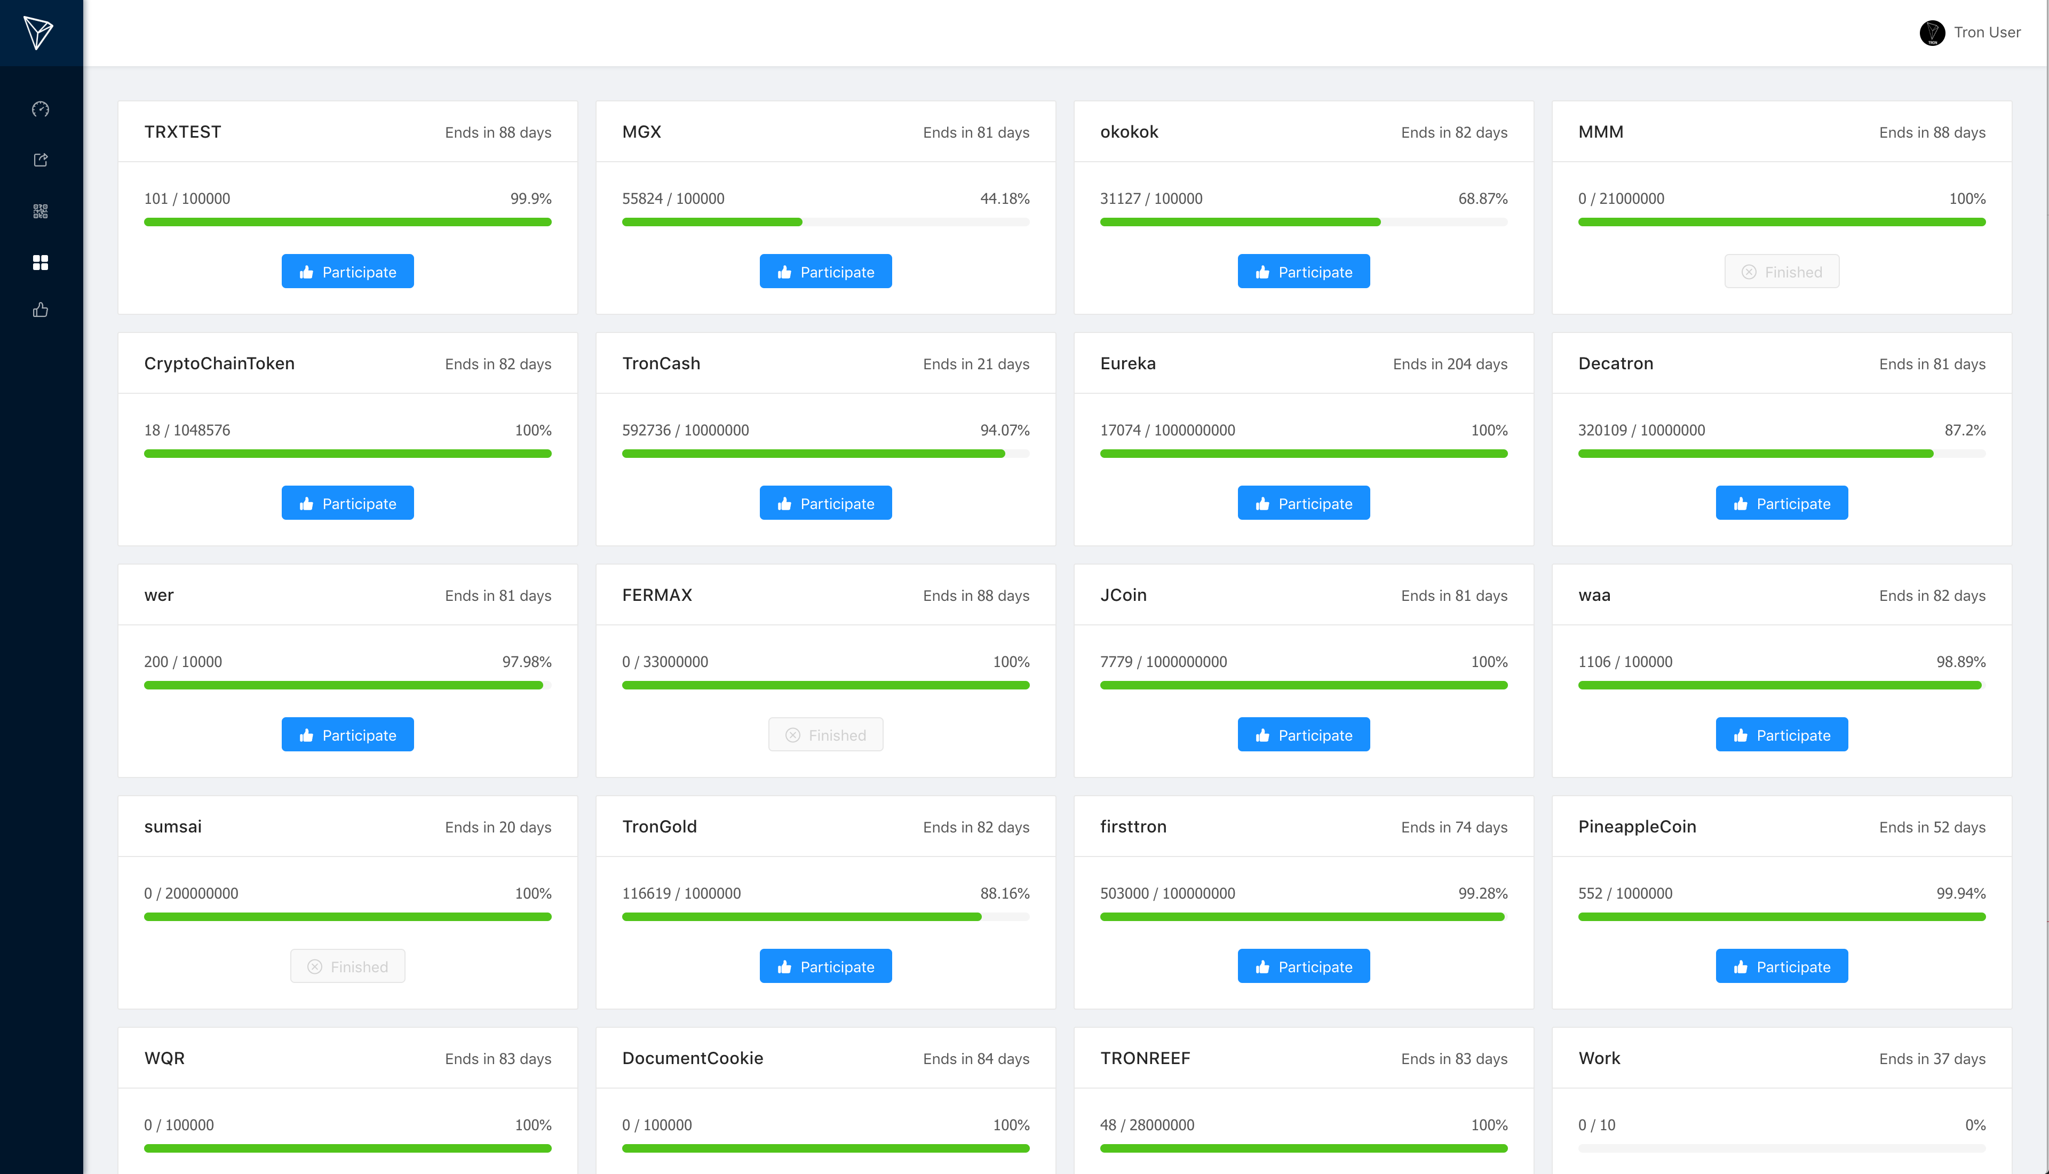
Task: Participate in the MGX token sale
Action: point(825,272)
